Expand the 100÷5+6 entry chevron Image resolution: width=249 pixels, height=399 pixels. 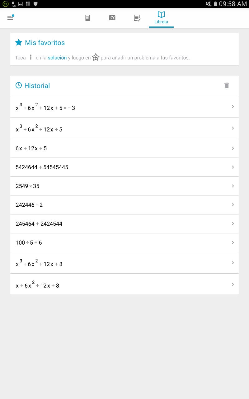(x=233, y=243)
